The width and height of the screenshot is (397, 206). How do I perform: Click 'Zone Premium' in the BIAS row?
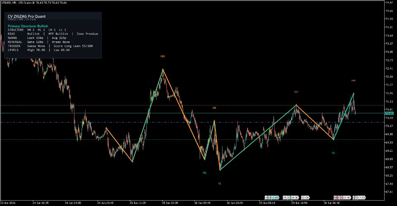[87, 34]
